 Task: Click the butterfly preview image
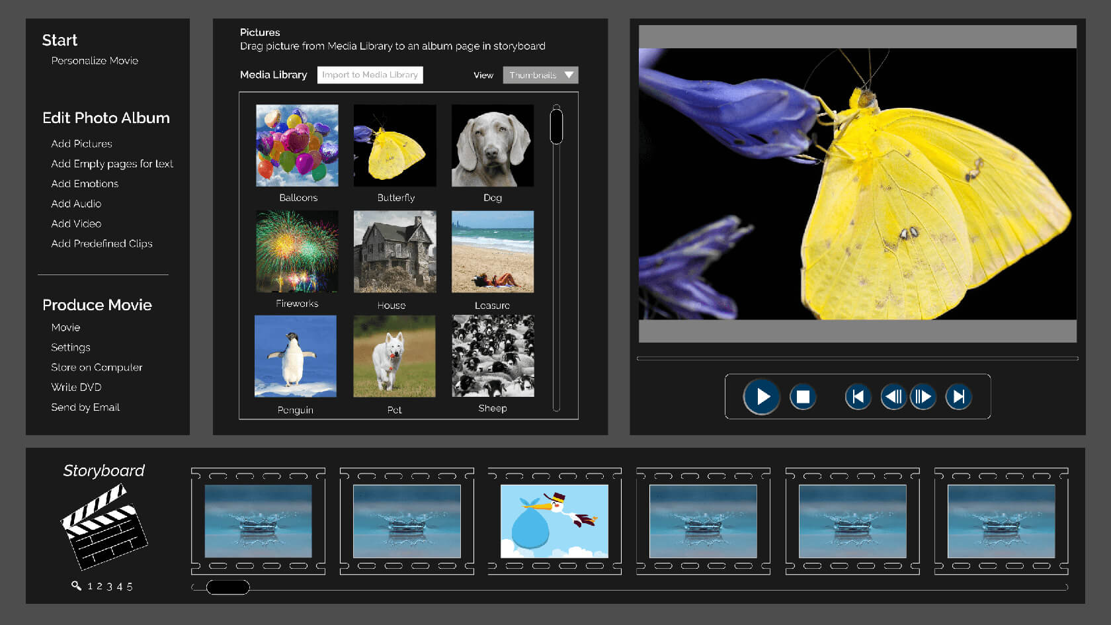[857, 184]
